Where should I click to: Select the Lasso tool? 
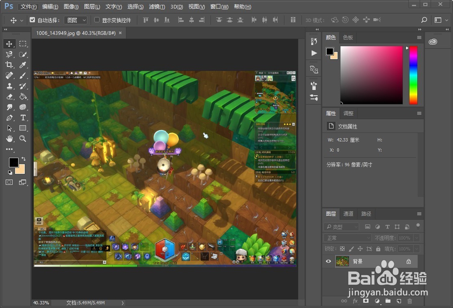click(9, 55)
